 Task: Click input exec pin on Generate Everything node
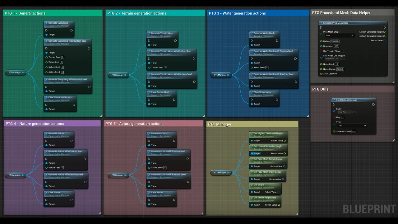[46, 30]
